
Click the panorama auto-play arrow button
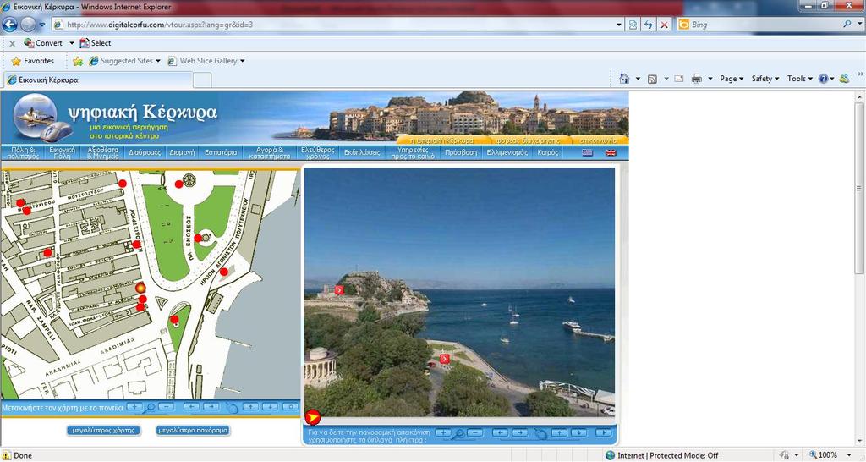coord(603,433)
